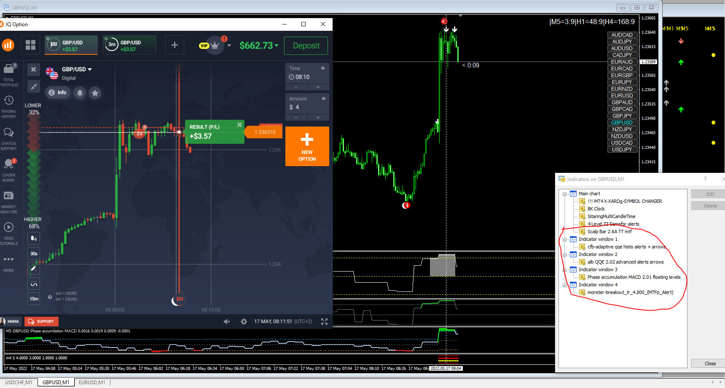Image resolution: width=725 pixels, height=388 pixels.
Task: Click the collapse arrows icon on the chart
Action: tap(34, 86)
